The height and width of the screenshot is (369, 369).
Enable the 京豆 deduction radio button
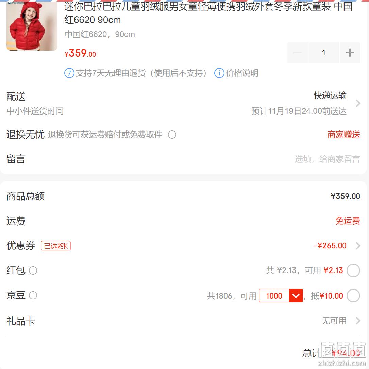(353, 296)
